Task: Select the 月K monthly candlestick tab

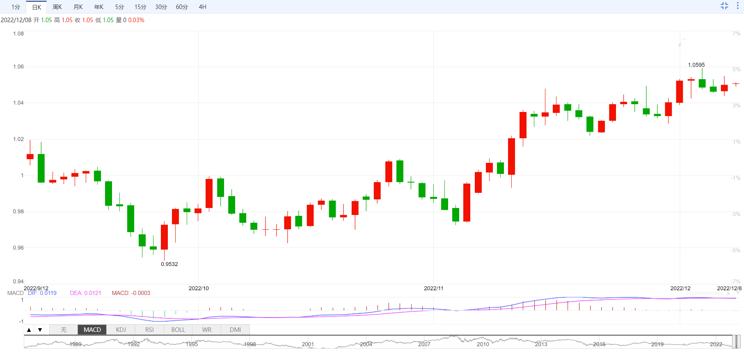Action: (78, 7)
